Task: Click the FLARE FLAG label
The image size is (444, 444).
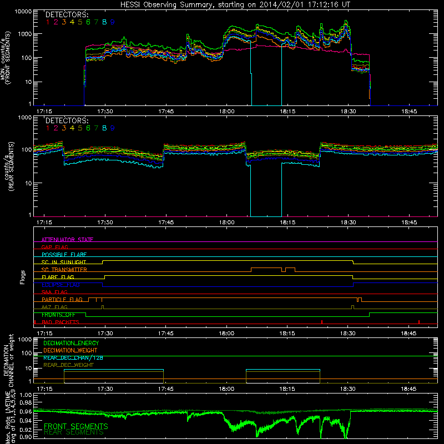Action: 58,277
